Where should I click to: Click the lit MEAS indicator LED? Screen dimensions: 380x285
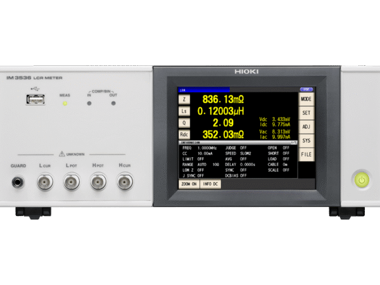coord(65,103)
